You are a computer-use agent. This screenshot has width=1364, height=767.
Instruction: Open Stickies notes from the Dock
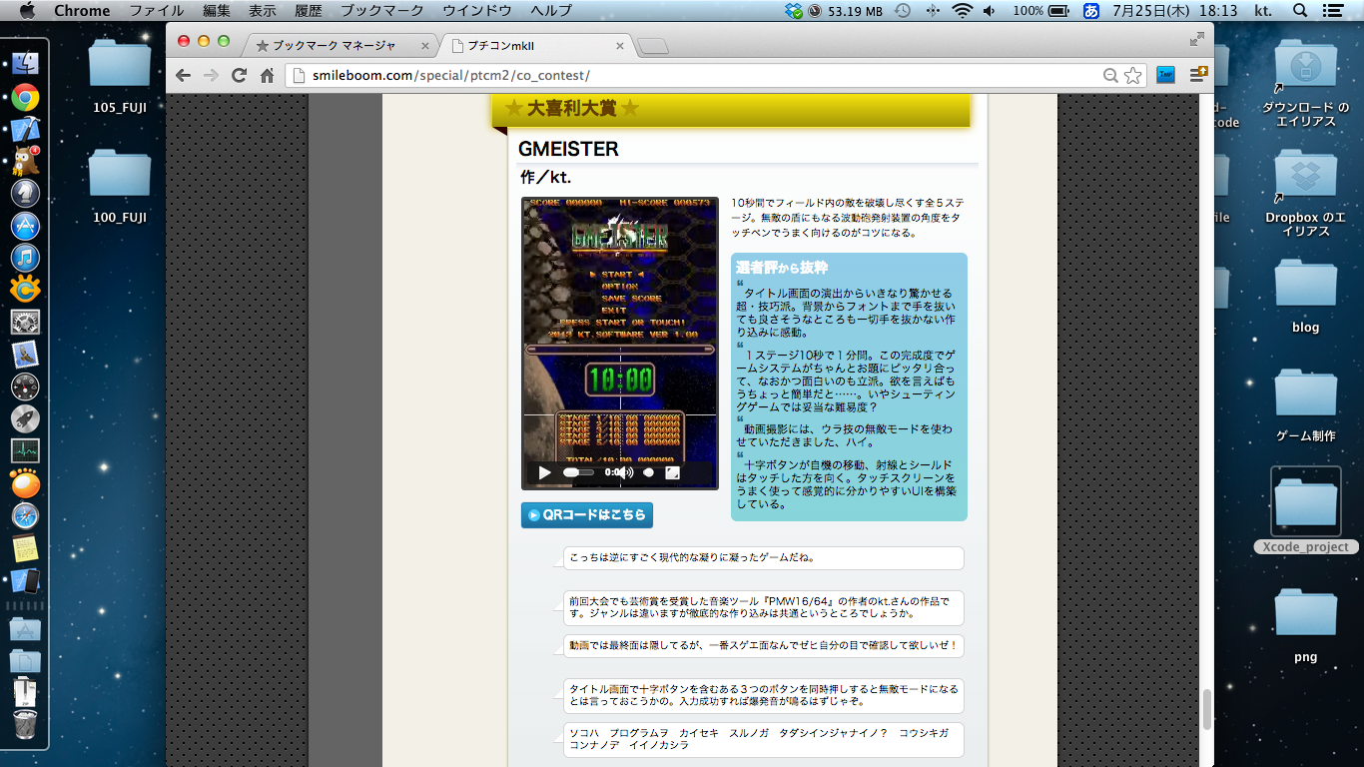point(25,548)
